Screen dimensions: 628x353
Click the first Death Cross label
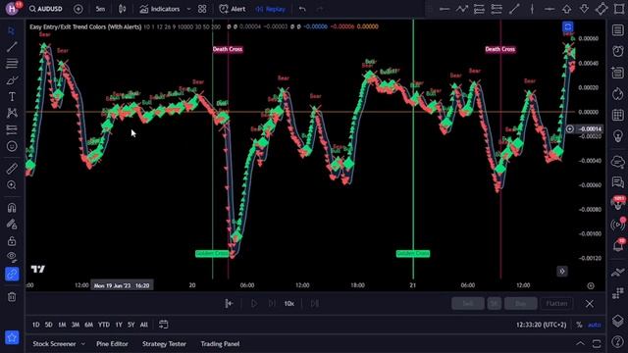point(228,49)
